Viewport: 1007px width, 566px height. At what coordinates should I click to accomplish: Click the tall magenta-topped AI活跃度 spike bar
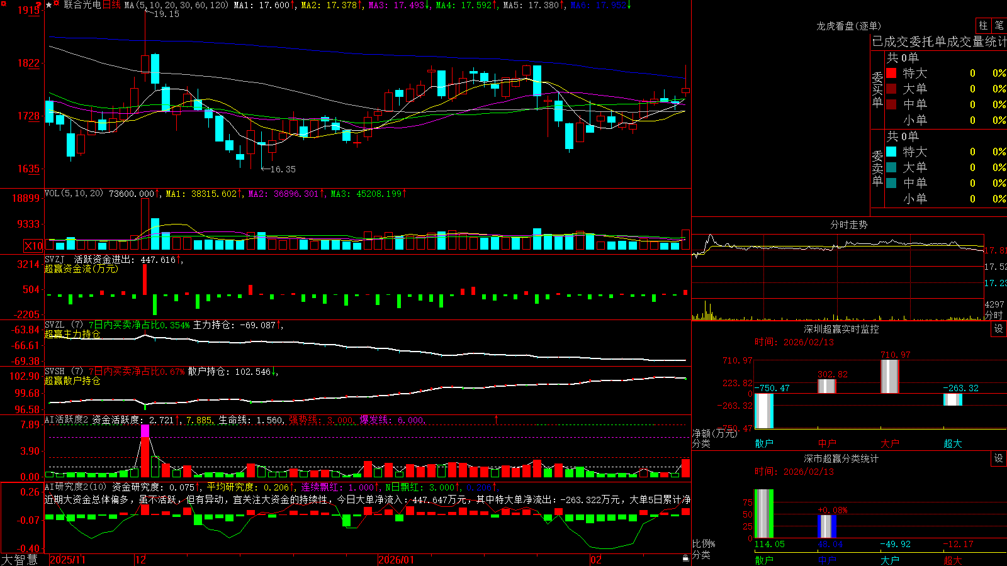coord(145,451)
